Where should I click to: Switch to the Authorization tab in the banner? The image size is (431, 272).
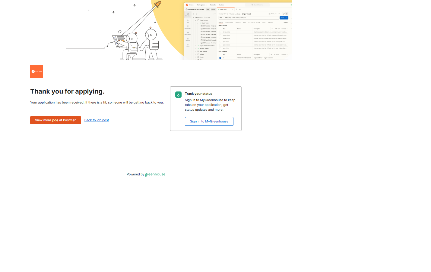(x=229, y=22)
